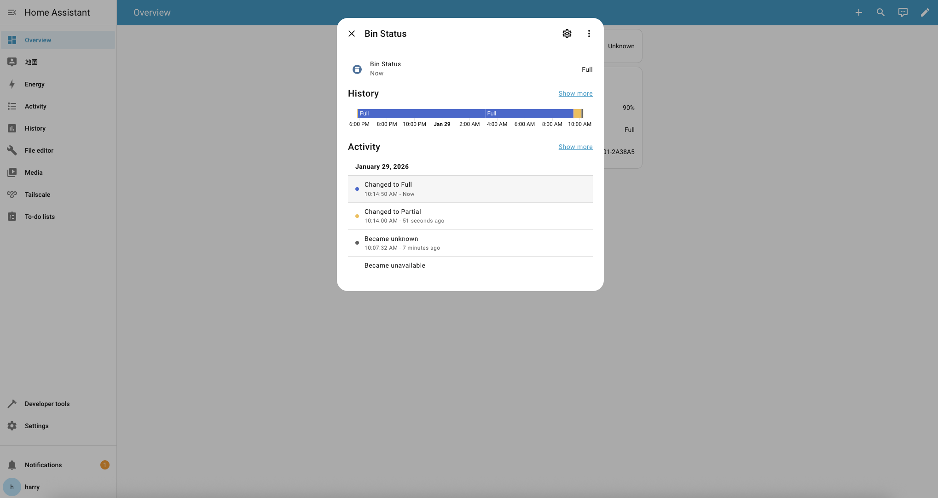The width and height of the screenshot is (938, 498).
Task: Open the Notifications bell
Action: click(x=12, y=465)
